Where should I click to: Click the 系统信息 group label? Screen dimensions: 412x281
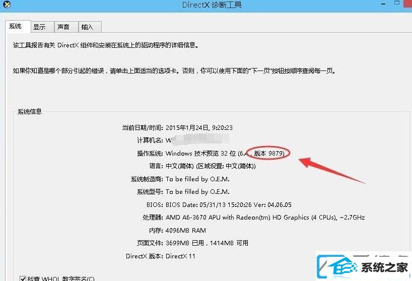pos(29,112)
